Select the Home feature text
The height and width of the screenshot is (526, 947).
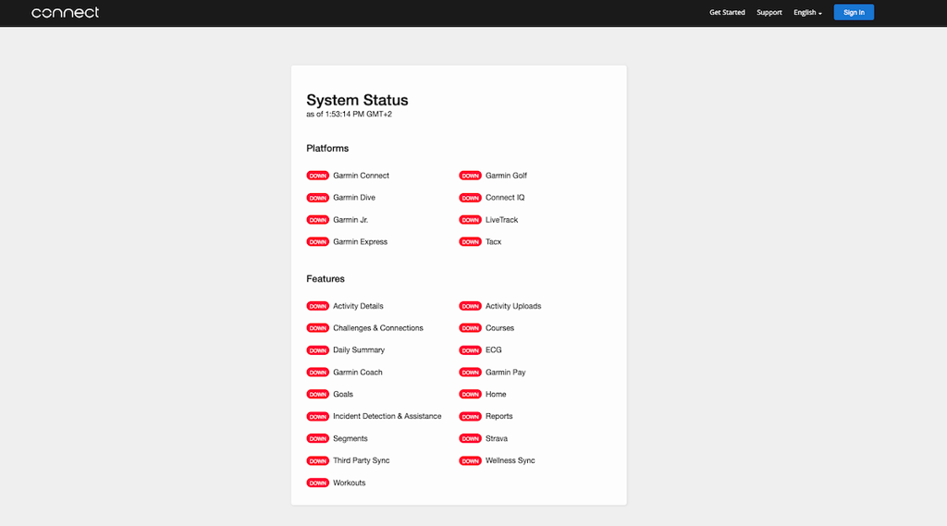(x=496, y=395)
